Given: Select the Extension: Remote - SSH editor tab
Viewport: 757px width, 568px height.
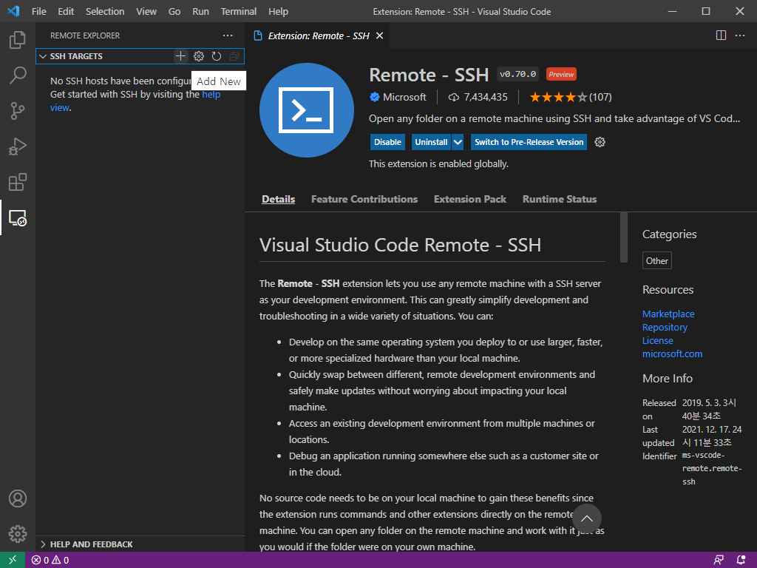Looking at the screenshot, I should (x=318, y=35).
